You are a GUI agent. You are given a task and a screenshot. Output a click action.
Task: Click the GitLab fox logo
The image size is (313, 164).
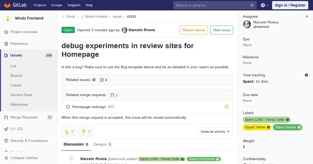point(7,5)
